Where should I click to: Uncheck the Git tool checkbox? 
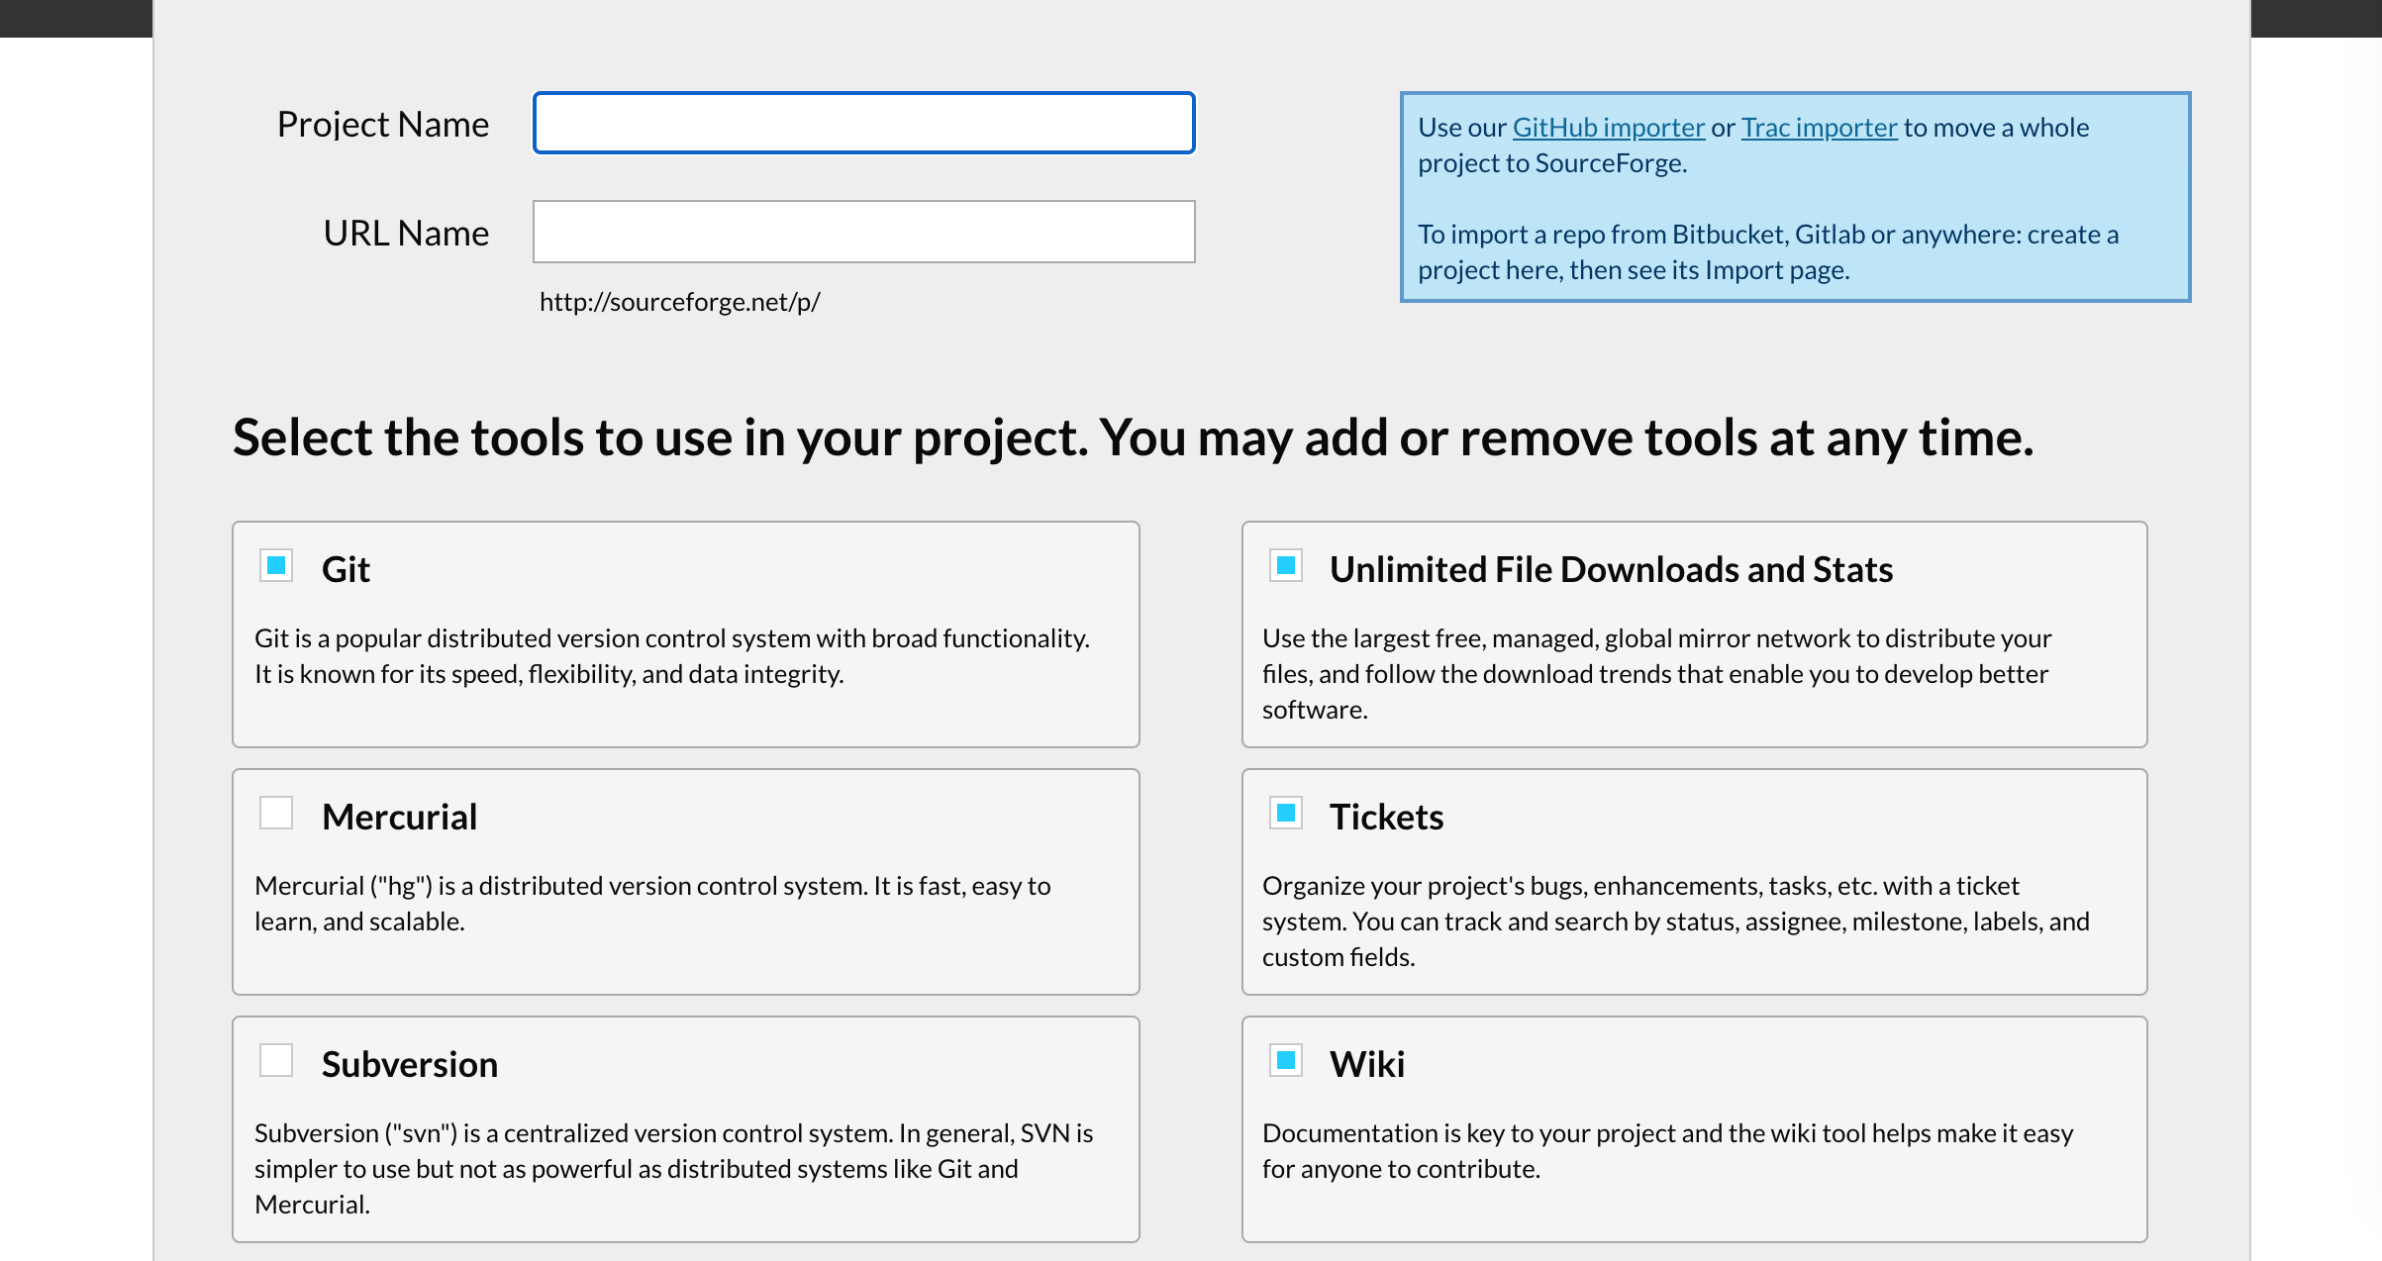tap(276, 566)
